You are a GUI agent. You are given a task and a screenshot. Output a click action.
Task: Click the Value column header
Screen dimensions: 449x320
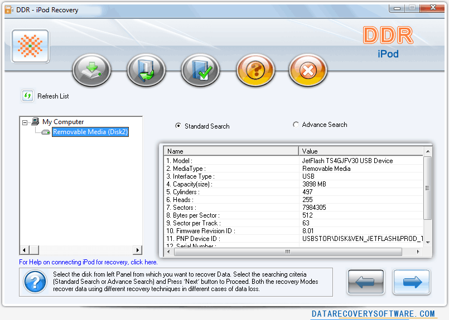pos(361,151)
